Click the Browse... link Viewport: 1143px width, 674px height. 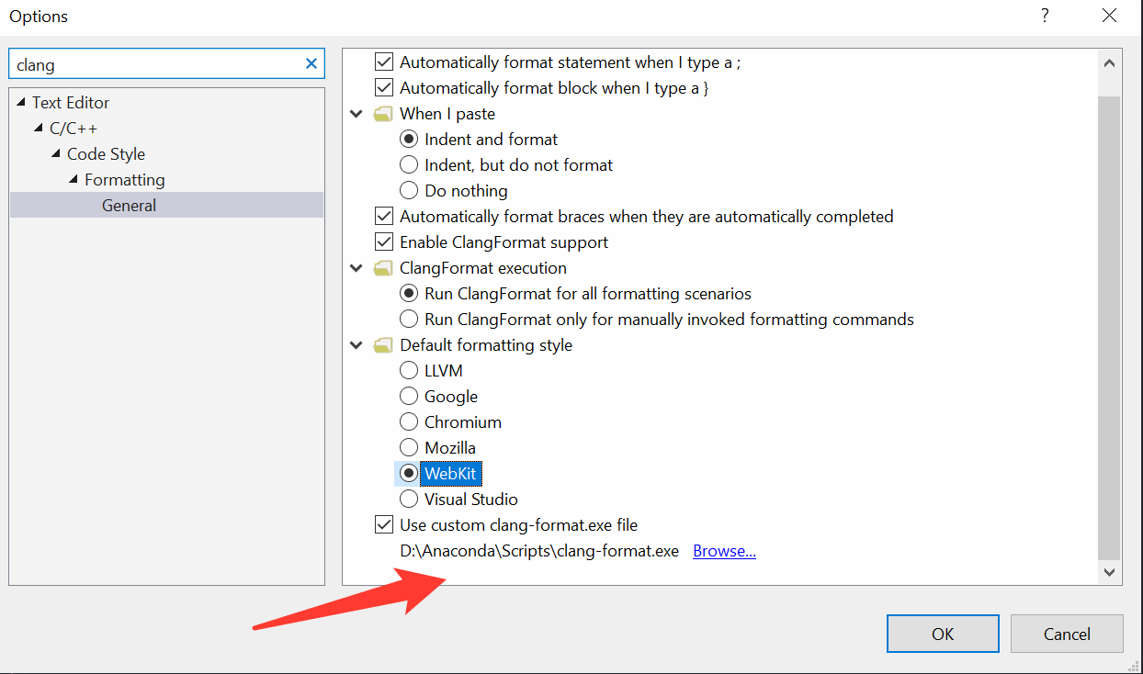point(724,551)
